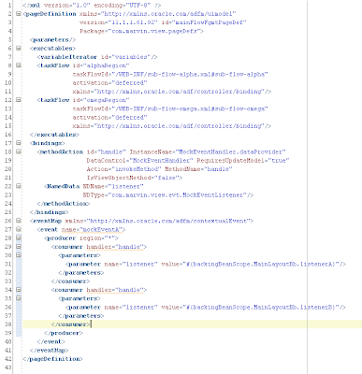
Task: Collapse the second consumer fold on line 34
Action: pyautogui.click(x=19, y=290)
